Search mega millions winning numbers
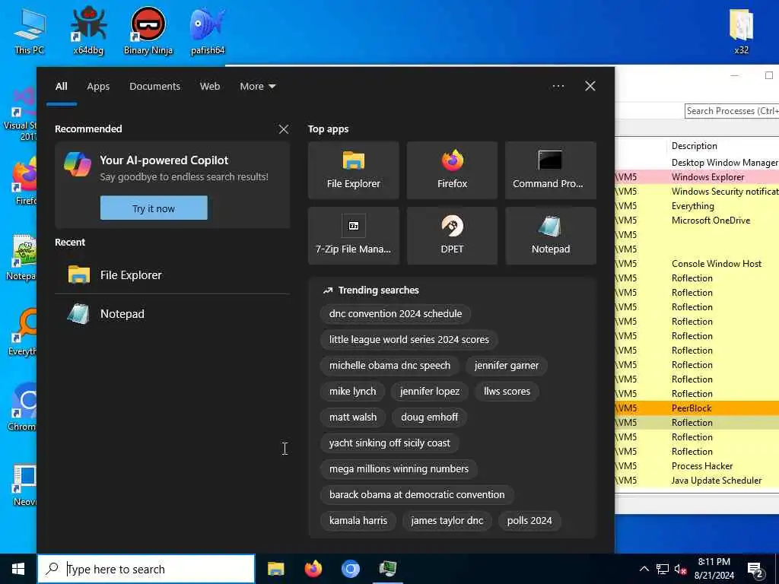 (399, 468)
